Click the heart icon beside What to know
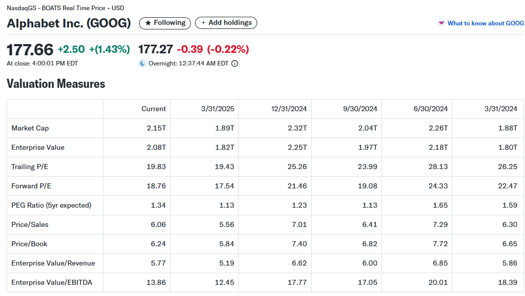This screenshot has height=296, width=525. click(441, 23)
